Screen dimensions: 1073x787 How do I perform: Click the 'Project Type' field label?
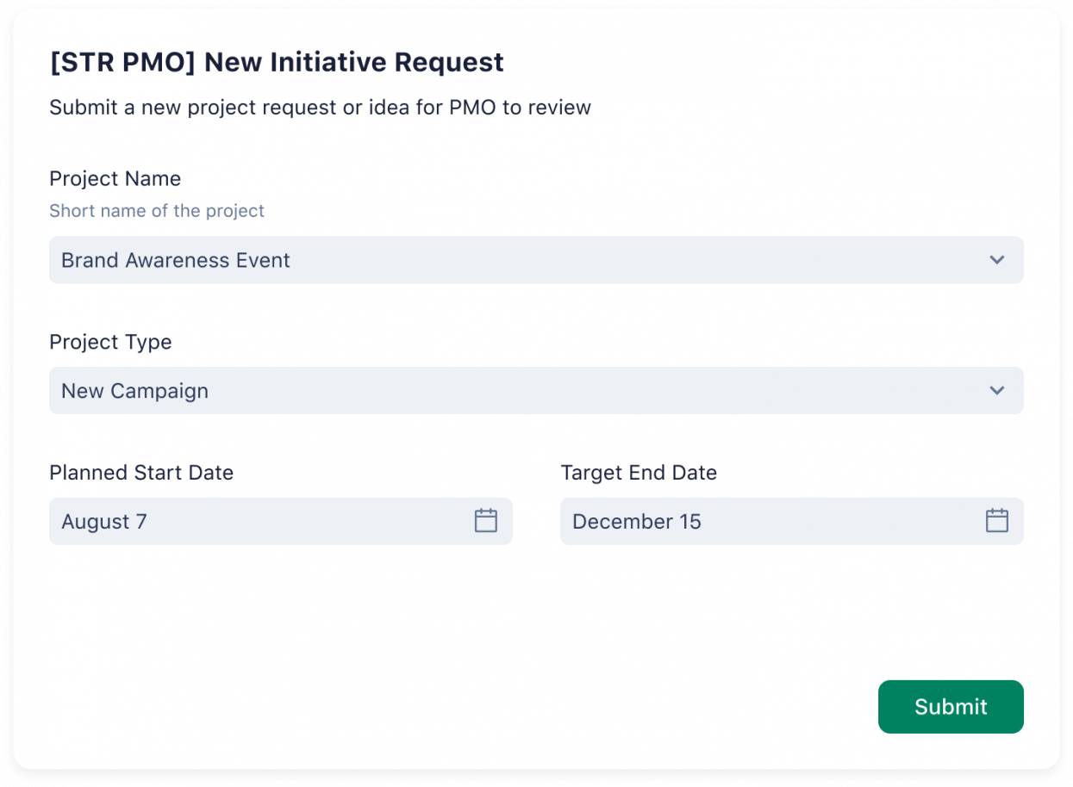pos(110,342)
